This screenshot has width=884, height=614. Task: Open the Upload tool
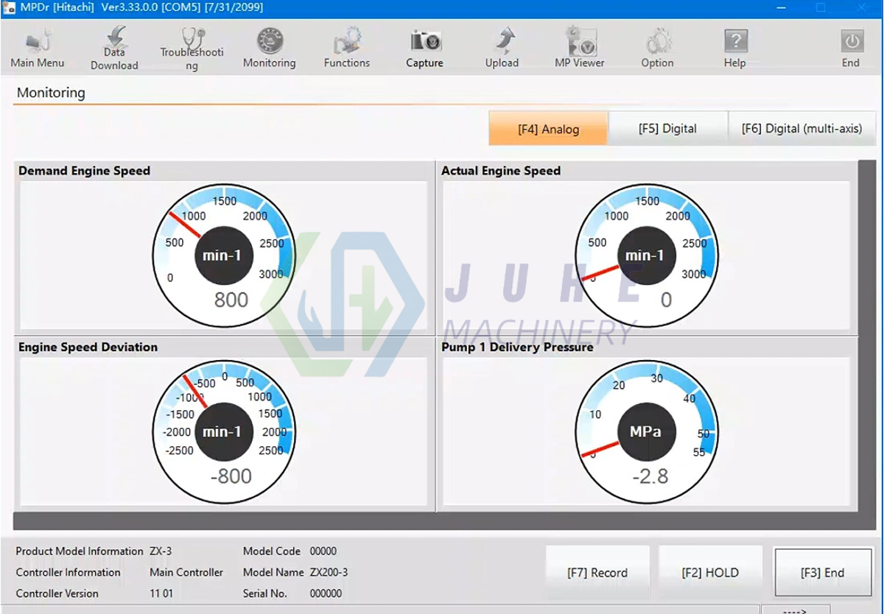(502, 46)
